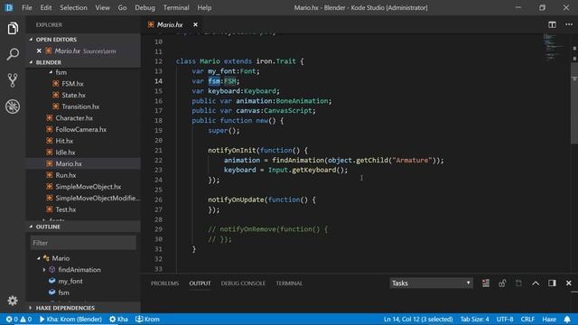Screen dimensions: 578x325
Task: Toggle output scroll lock icon
Action: [x=502, y=283]
